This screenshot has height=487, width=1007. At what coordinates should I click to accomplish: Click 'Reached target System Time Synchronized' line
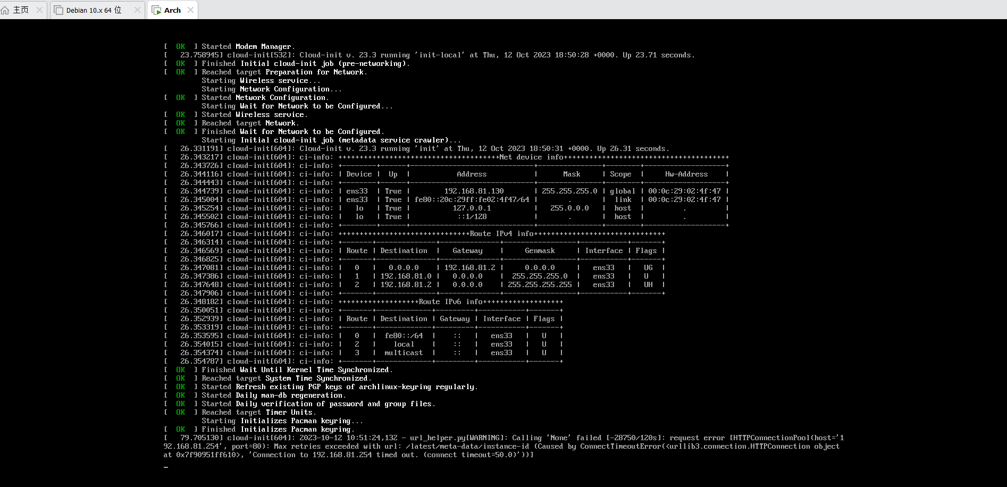pos(267,379)
